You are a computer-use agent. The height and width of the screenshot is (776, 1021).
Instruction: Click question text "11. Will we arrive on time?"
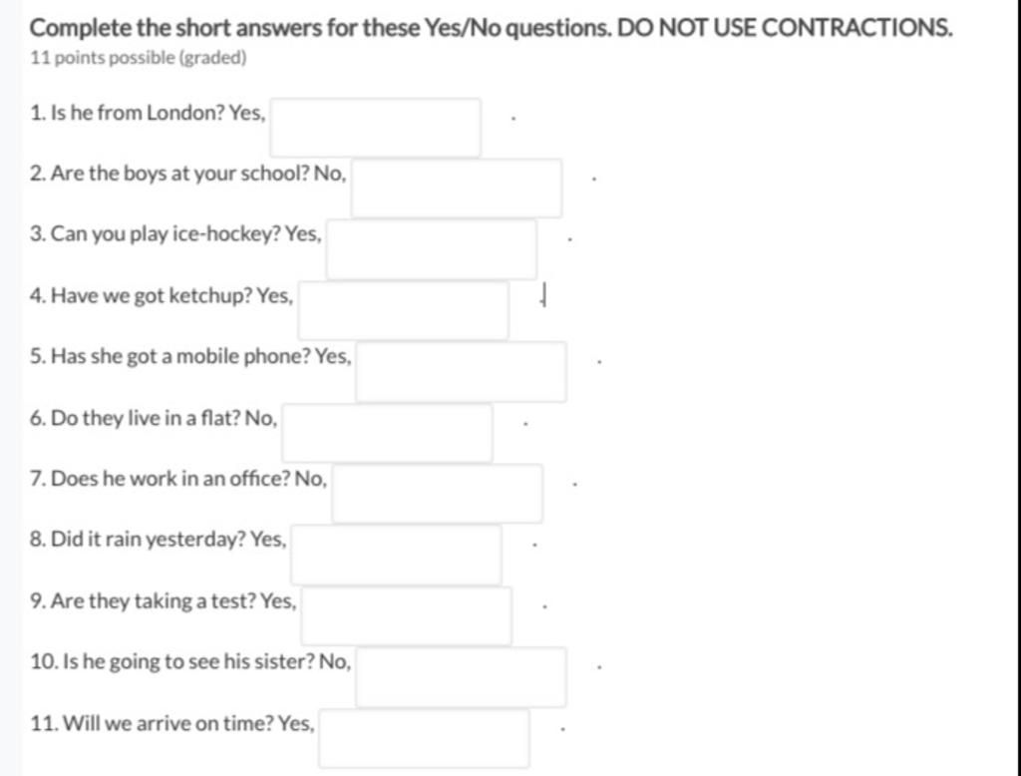click(x=152, y=723)
